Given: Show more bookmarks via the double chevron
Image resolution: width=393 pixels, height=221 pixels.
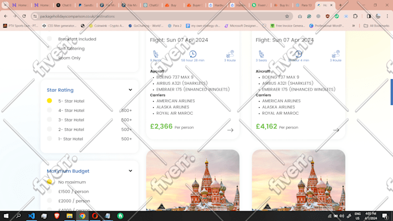Looking at the screenshot, I should pyautogui.click(x=353, y=25).
